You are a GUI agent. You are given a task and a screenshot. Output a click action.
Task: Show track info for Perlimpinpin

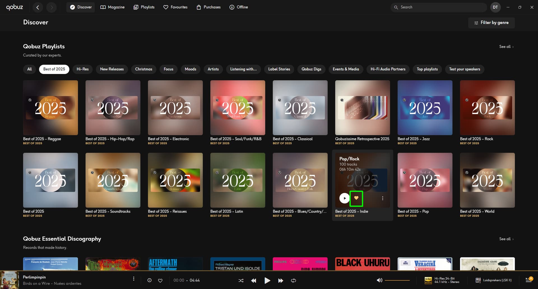click(x=149, y=280)
